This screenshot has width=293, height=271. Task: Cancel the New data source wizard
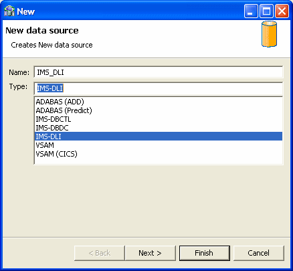[259, 253]
